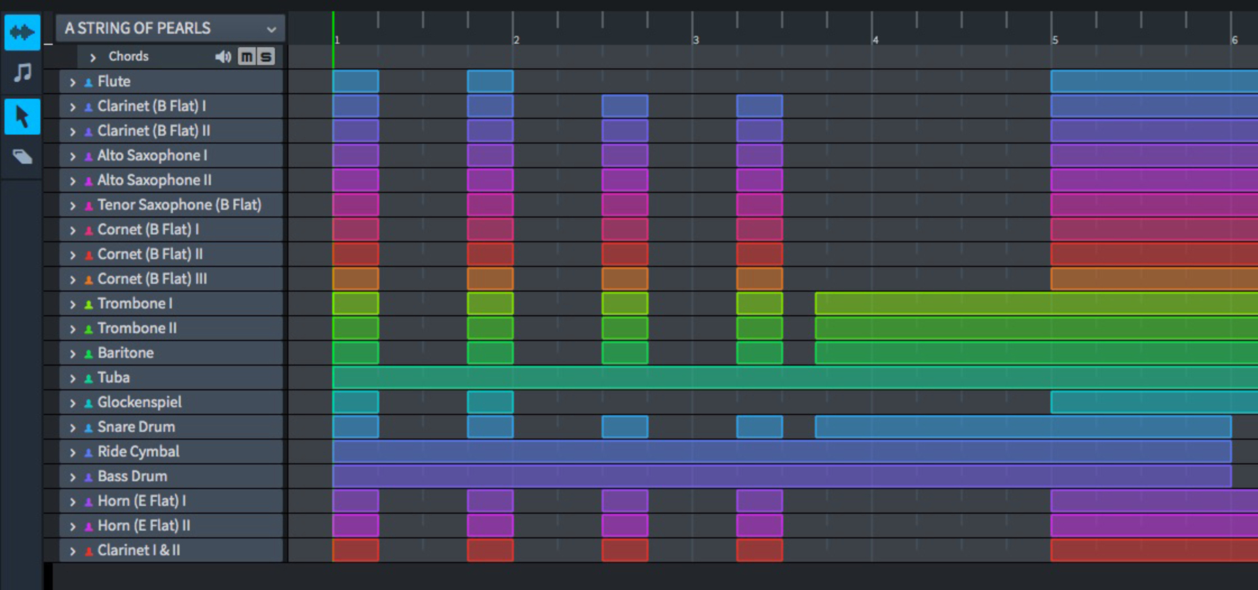
Task: Expand the Horn (E Flat) II track
Action: pos(73,526)
